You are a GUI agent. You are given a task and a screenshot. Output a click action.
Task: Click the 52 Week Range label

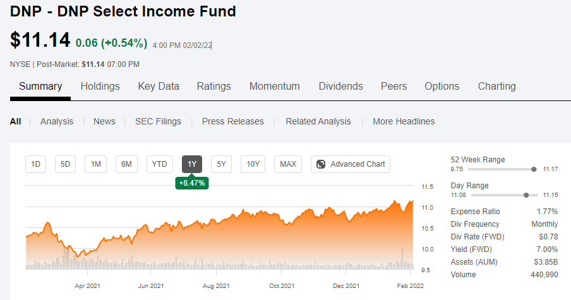click(x=478, y=160)
